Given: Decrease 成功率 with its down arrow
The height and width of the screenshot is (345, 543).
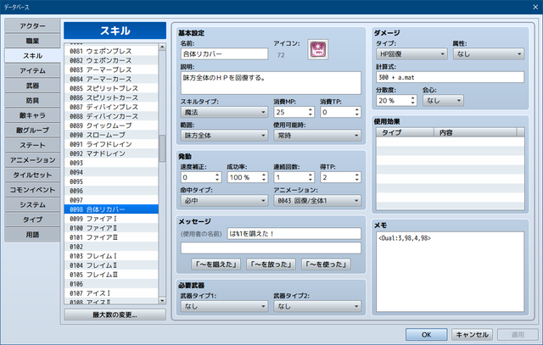Looking at the screenshot, I should pos(264,180).
